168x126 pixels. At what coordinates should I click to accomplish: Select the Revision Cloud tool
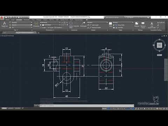[143, 25]
